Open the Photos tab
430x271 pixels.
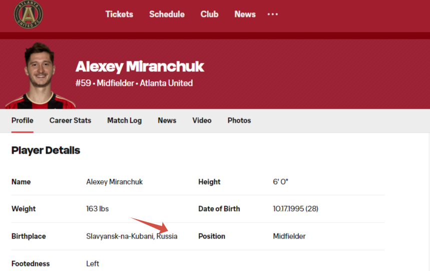pos(239,121)
